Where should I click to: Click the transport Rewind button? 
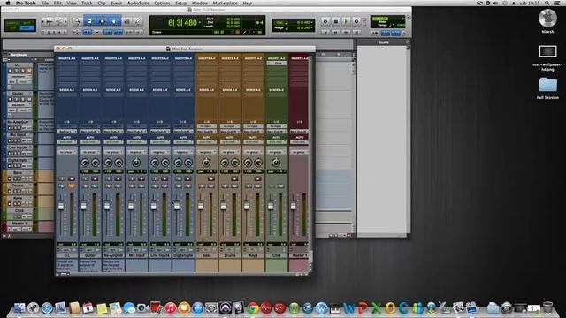[x=336, y=32]
